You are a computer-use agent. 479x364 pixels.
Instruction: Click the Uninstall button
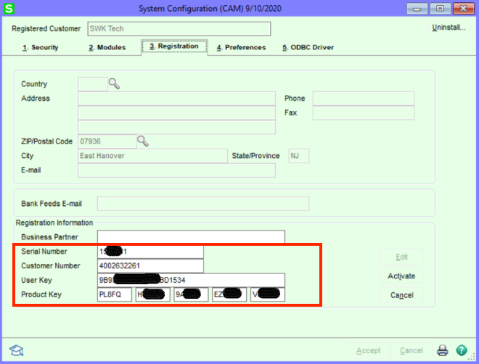point(449,28)
